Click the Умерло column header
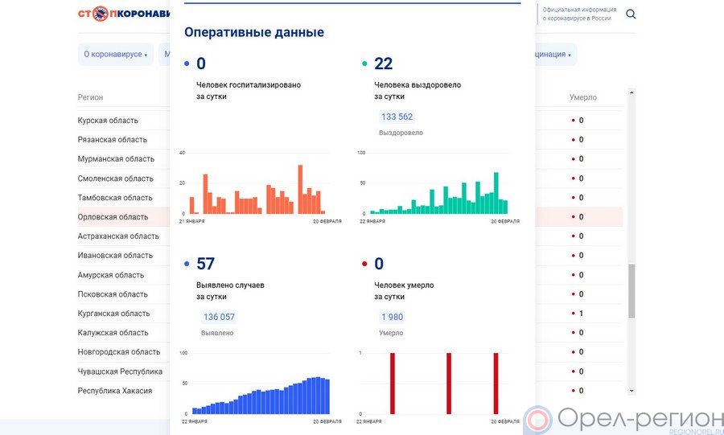This screenshot has width=724, height=435. (582, 97)
